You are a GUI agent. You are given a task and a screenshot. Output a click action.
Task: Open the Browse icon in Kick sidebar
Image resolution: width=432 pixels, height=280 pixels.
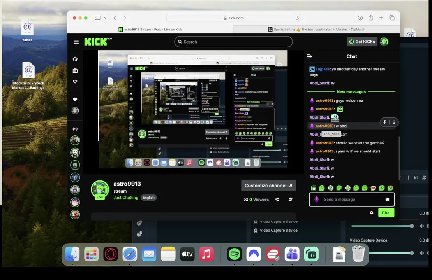[75, 71]
